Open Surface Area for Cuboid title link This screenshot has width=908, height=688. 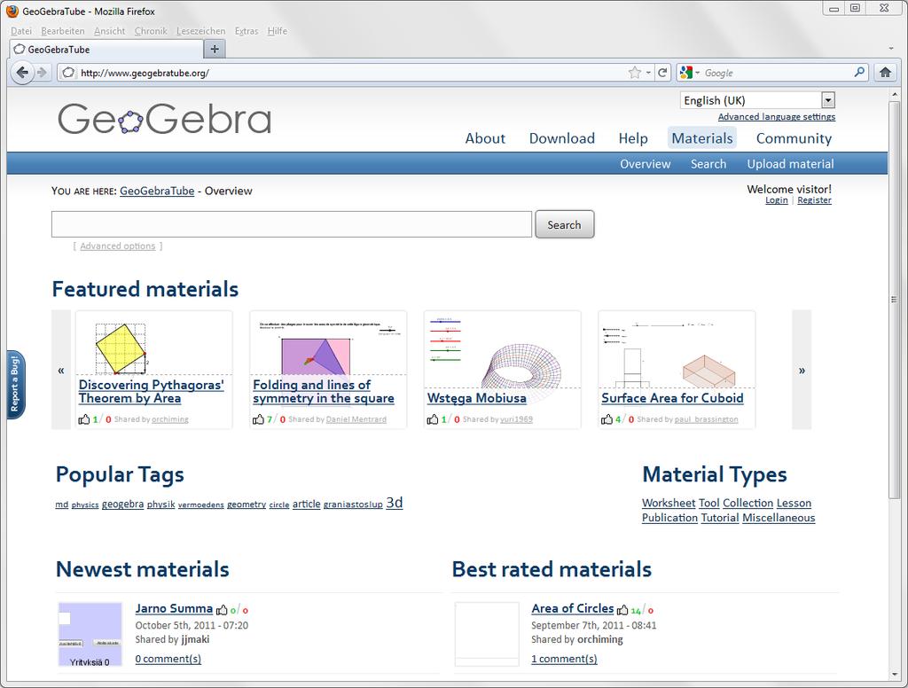[672, 398]
